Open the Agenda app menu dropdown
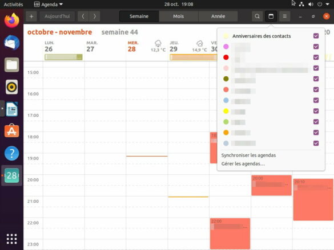Image resolution: width=334 pixels, height=250 pixels. 49,4
